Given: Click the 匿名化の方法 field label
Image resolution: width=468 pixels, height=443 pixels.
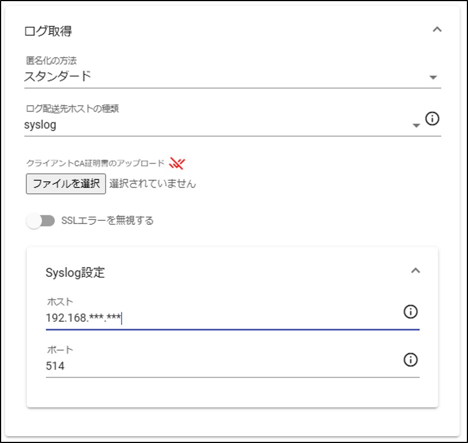Looking at the screenshot, I should [51, 61].
